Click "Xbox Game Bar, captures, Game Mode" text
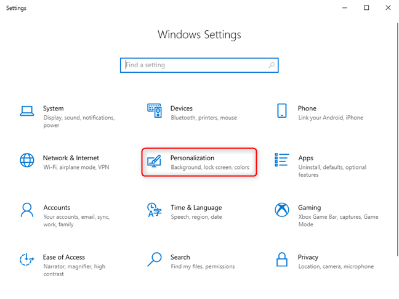 pyautogui.click(x=338, y=221)
